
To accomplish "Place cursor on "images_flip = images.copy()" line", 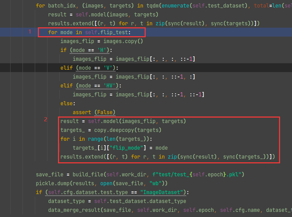I will (x=101, y=41).
